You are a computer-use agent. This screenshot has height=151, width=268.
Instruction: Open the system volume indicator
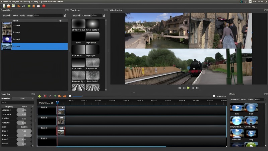[x=255, y=2]
